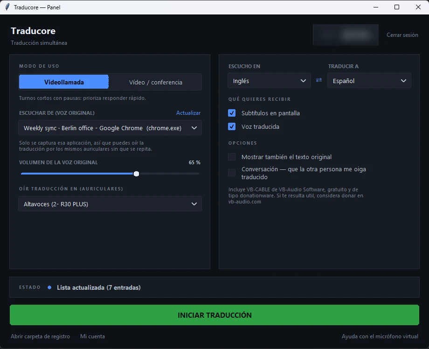Open the Altavoces (2- R30 PLUS) output dropdown
429x349 pixels.
[x=110, y=204]
